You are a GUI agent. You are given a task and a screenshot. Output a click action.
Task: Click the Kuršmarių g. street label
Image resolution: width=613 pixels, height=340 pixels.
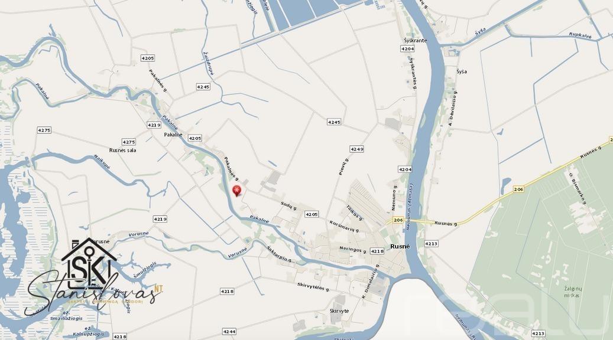pyautogui.click(x=343, y=227)
